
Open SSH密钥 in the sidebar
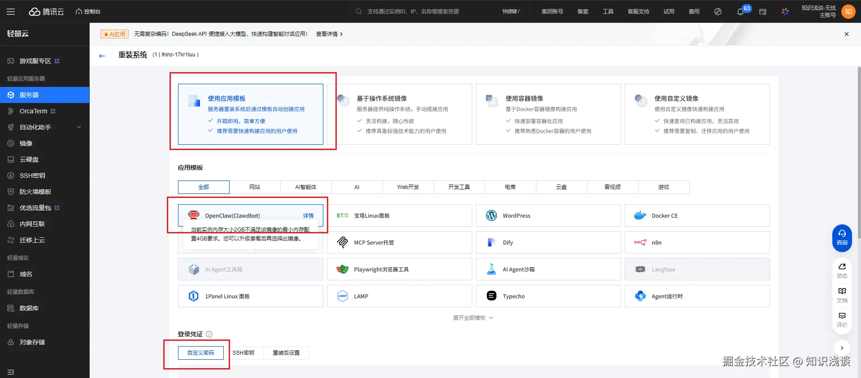pyautogui.click(x=32, y=176)
